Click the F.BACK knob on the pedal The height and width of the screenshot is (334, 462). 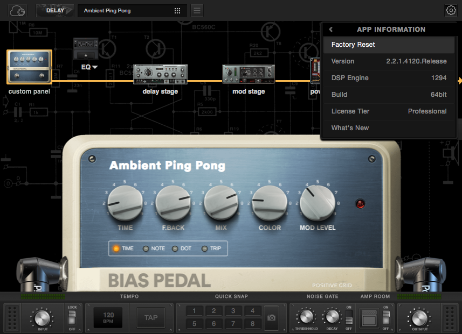point(173,203)
